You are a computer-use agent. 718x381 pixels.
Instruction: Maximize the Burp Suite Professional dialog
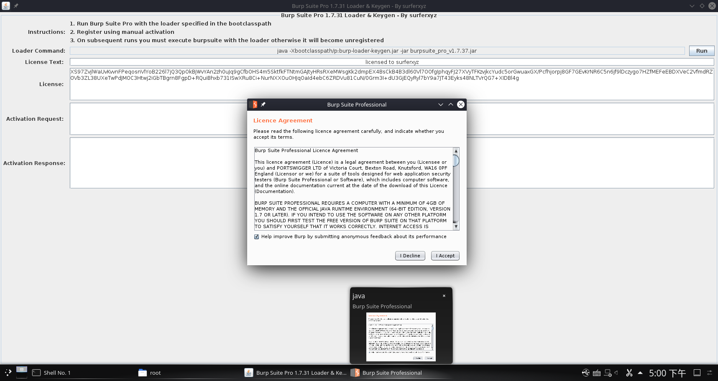click(x=450, y=104)
